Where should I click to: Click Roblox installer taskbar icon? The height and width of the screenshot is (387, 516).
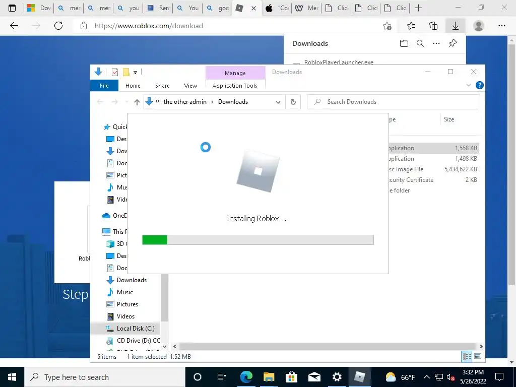[x=359, y=377]
